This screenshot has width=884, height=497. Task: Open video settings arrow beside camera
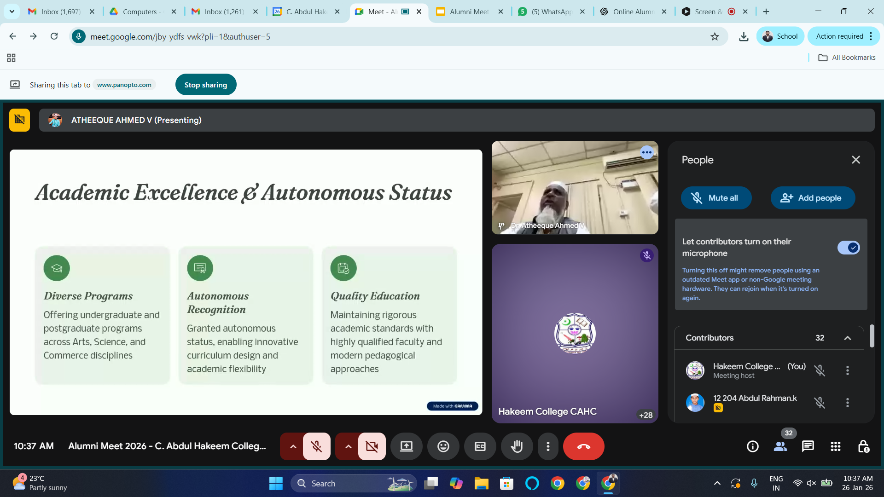[x=348, y=446]
